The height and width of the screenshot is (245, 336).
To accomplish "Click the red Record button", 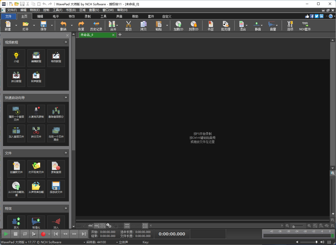I will coord(43,234).
